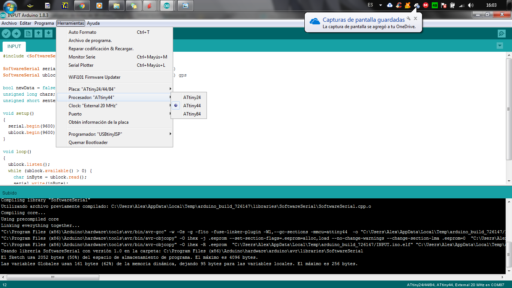Click the Verify checkmark toolbar button
This screenshot has width=512, height=288.
tap(6, 34)
